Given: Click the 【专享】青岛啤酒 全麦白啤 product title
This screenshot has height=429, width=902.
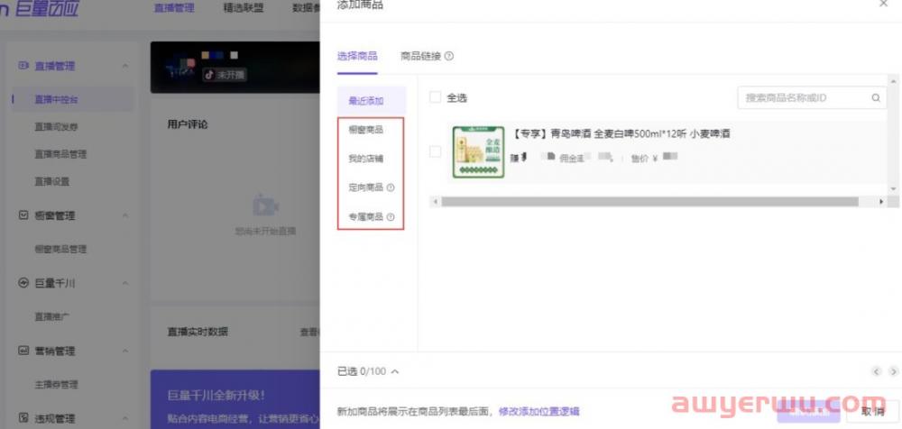Looking at the screenshot, I should tap(621, 134).
